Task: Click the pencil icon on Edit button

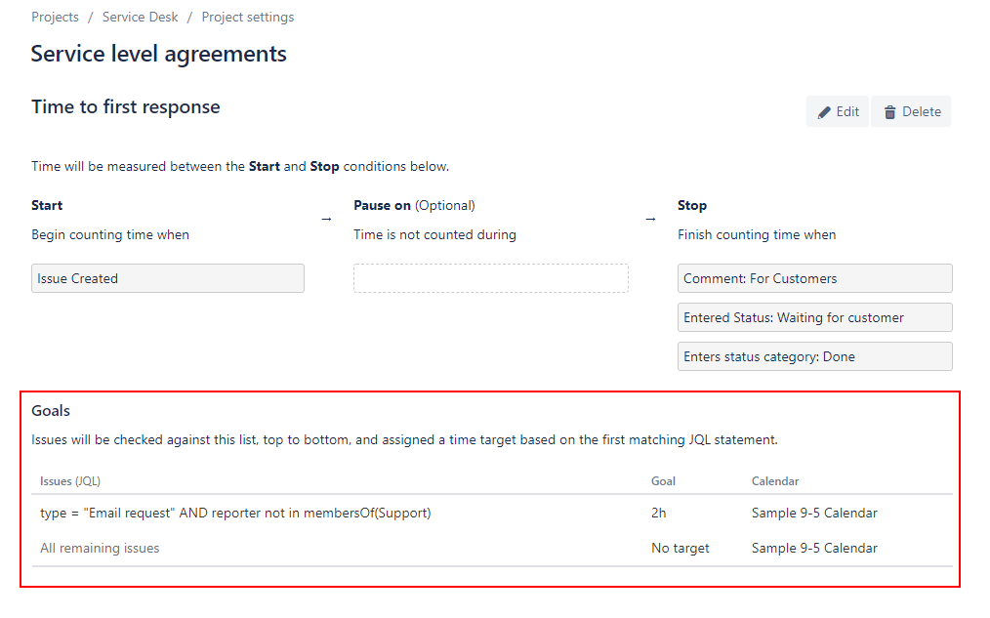Action: 824,112
